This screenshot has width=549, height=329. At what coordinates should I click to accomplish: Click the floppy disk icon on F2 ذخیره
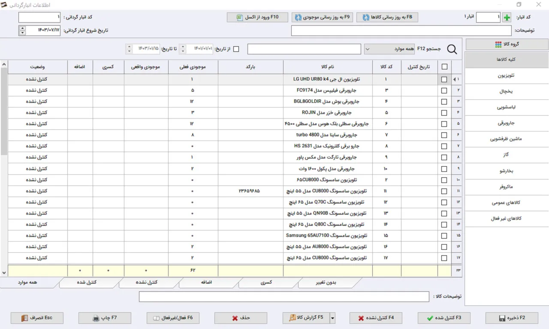pos(502,318)
